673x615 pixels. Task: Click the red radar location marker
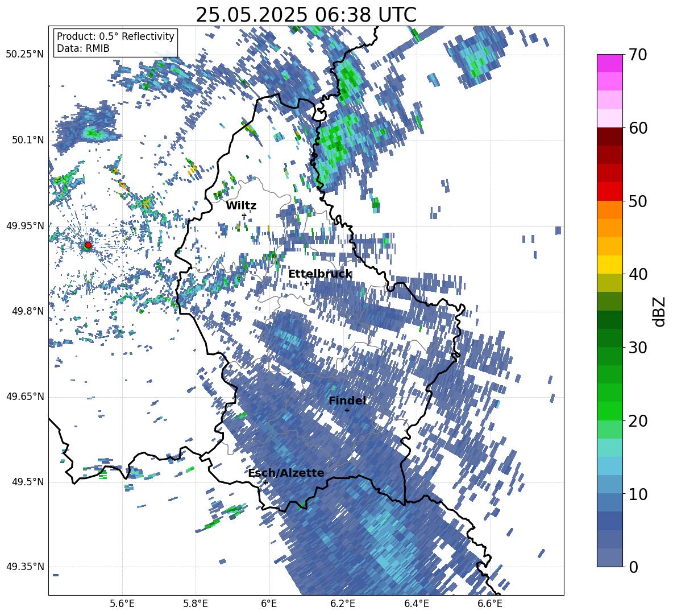point(88,245)
